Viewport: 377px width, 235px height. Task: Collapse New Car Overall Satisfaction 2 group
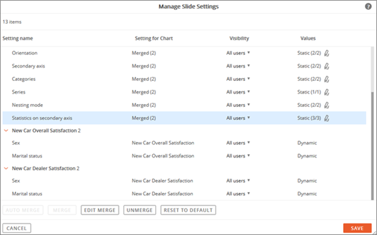(6, 130)
